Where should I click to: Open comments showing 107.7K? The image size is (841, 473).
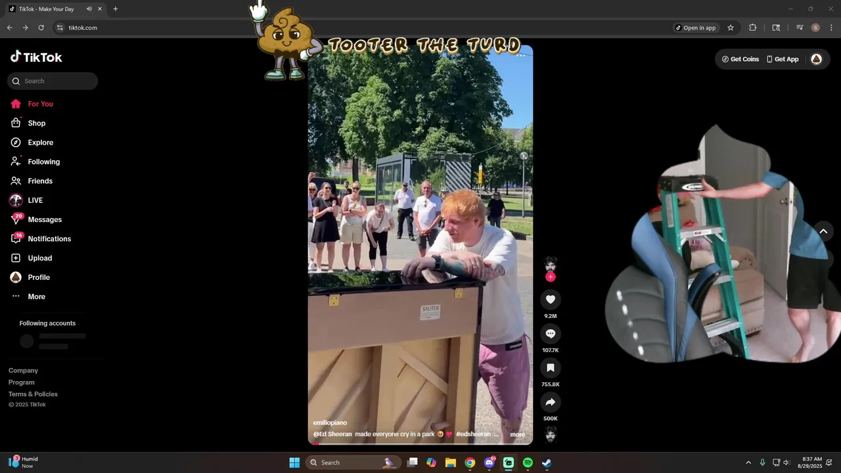551,334
